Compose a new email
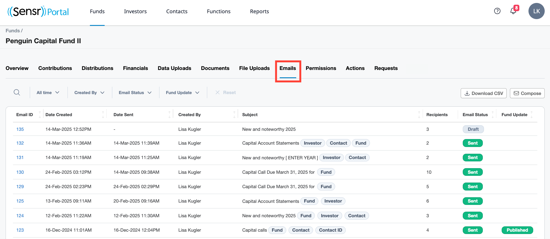 527,93
